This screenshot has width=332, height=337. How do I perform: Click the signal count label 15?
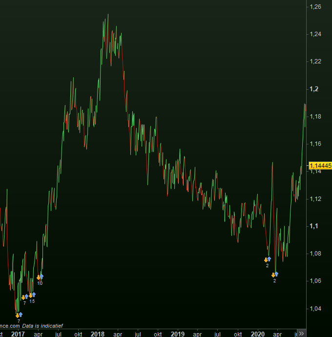tap(32, 301)
